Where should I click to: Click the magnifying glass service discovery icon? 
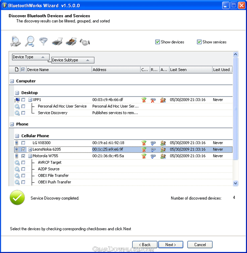[30, 41]
